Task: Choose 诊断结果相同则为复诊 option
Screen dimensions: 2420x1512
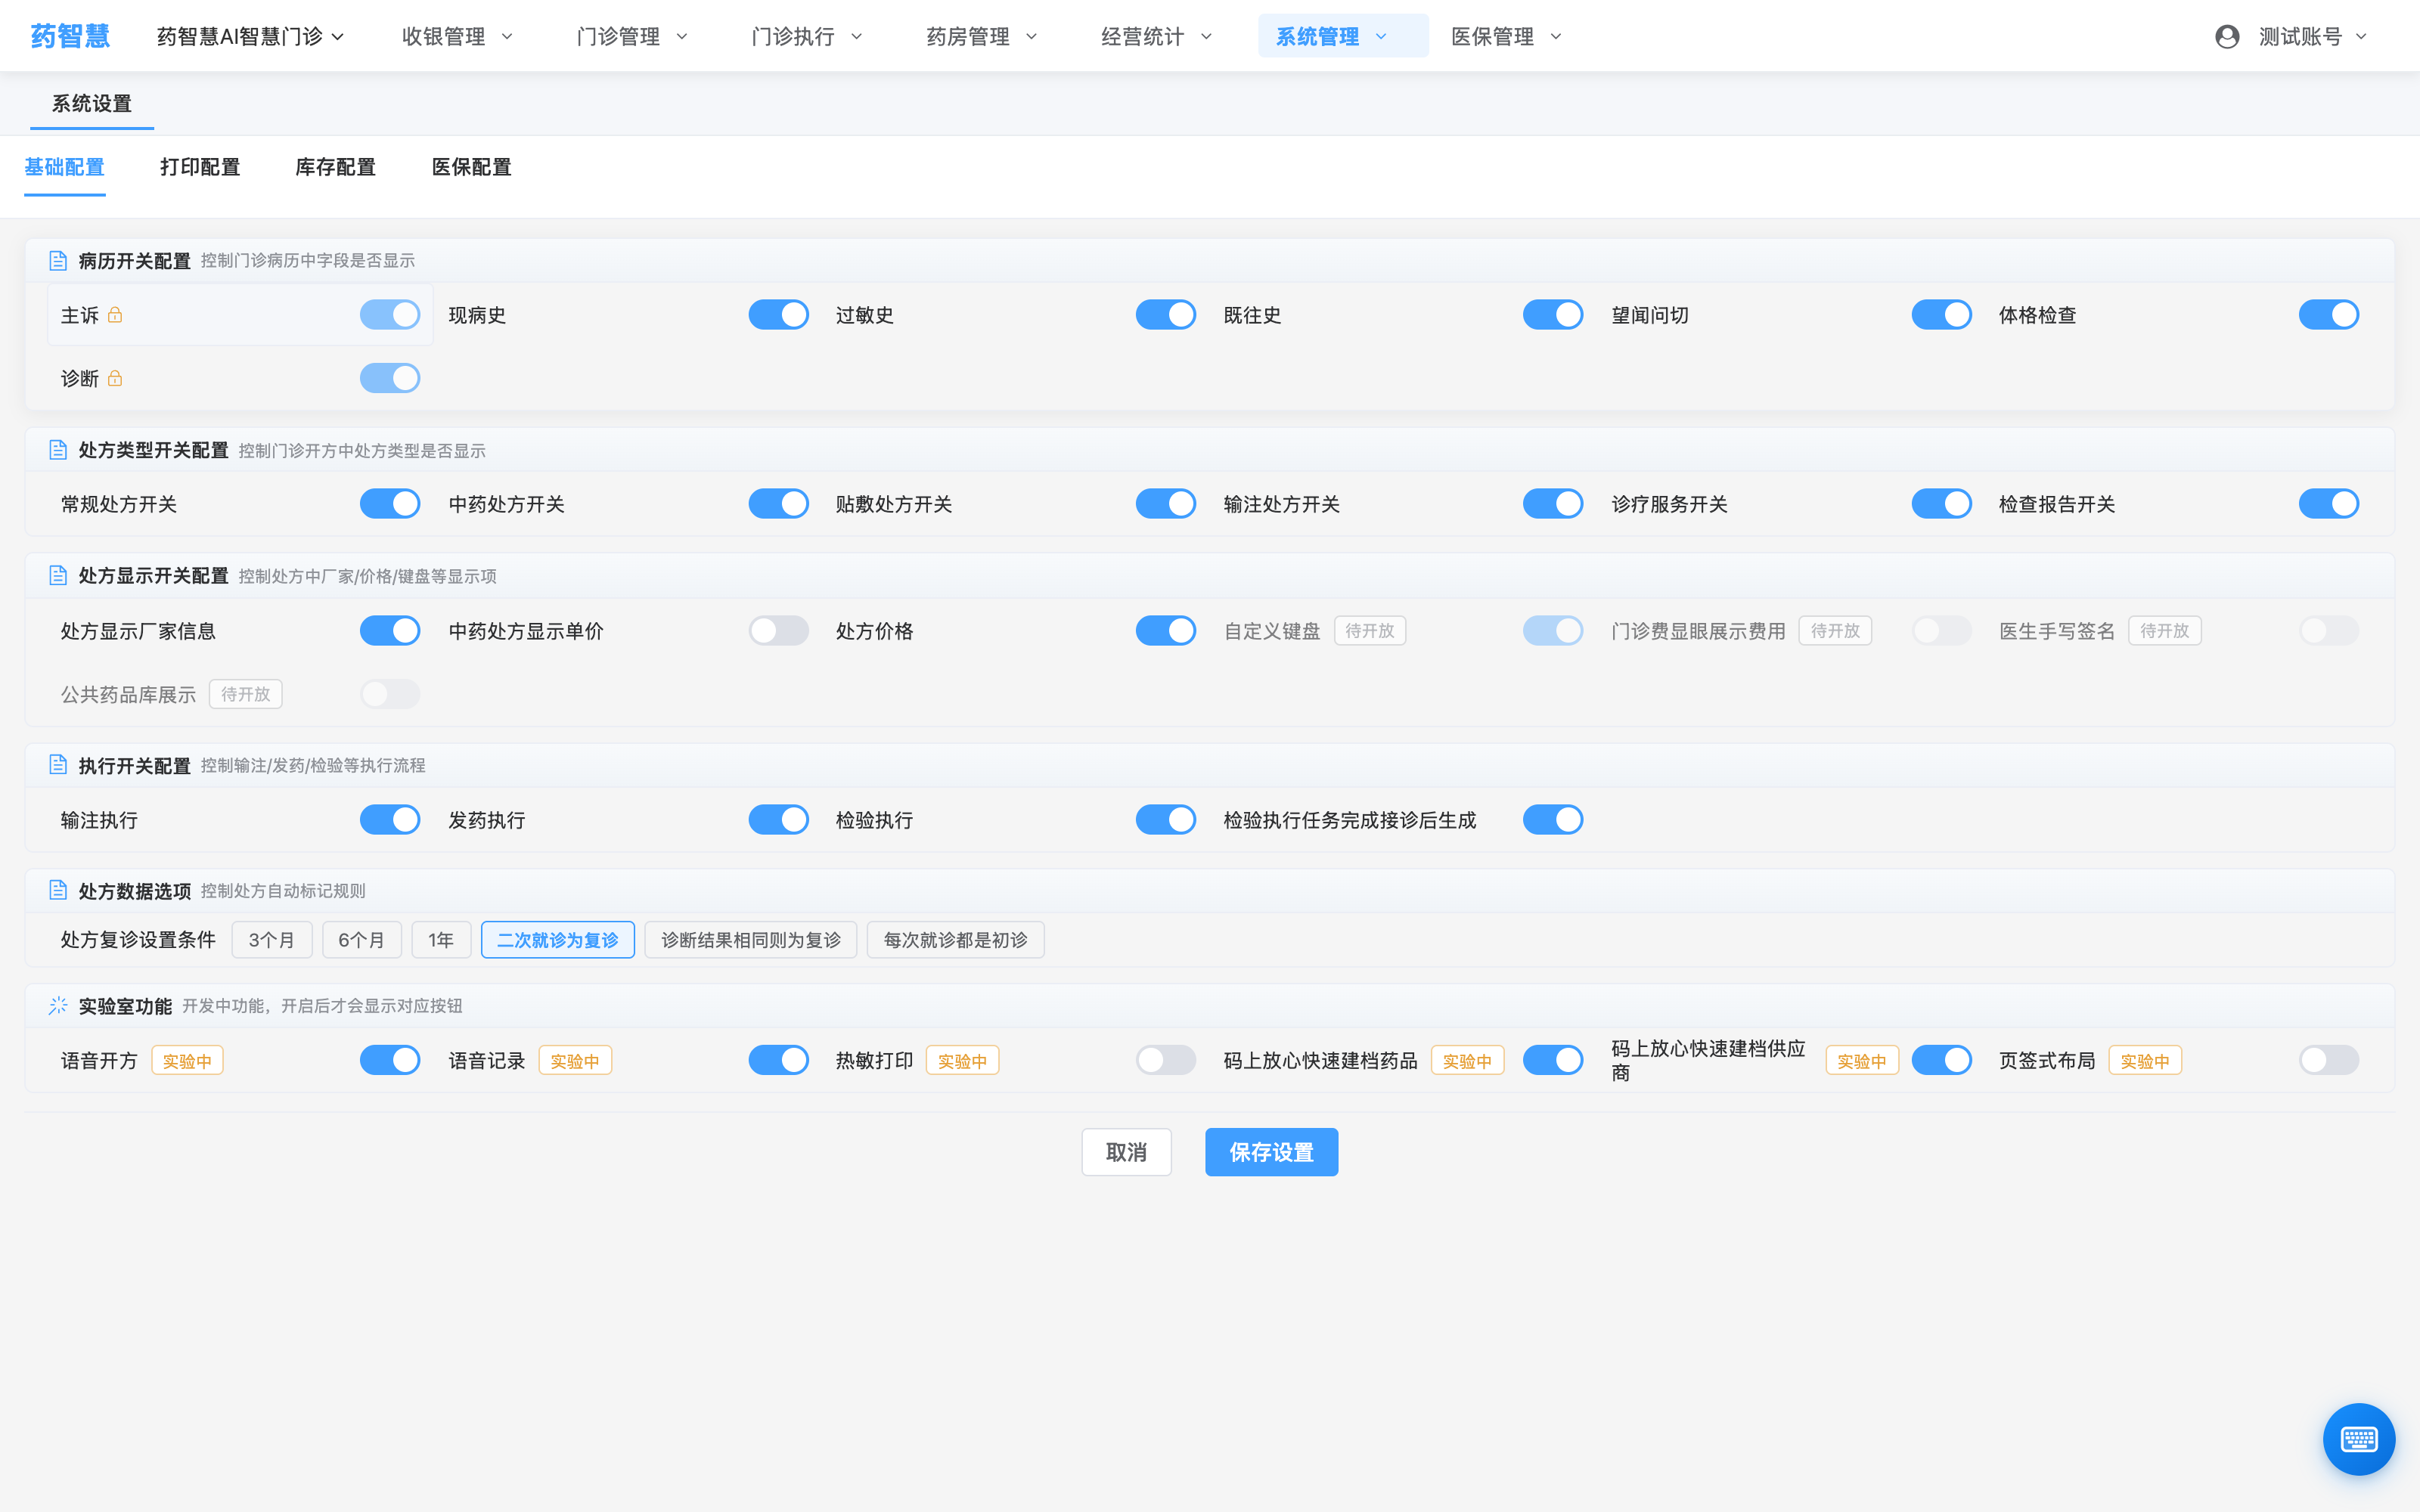Action: [x=751, y=940]
